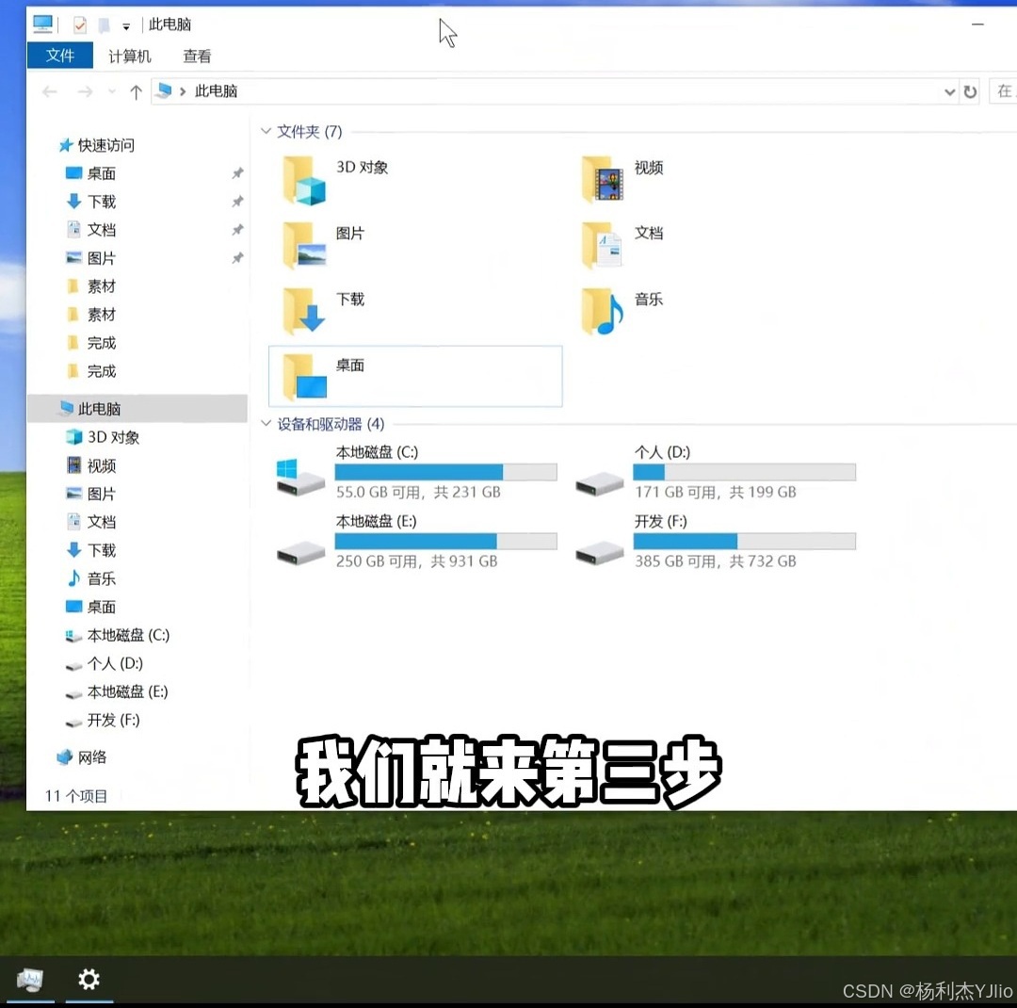This screenshot has width=1017, height=1008.
Task: Go back with the left arrow
Action: point(49,91)
